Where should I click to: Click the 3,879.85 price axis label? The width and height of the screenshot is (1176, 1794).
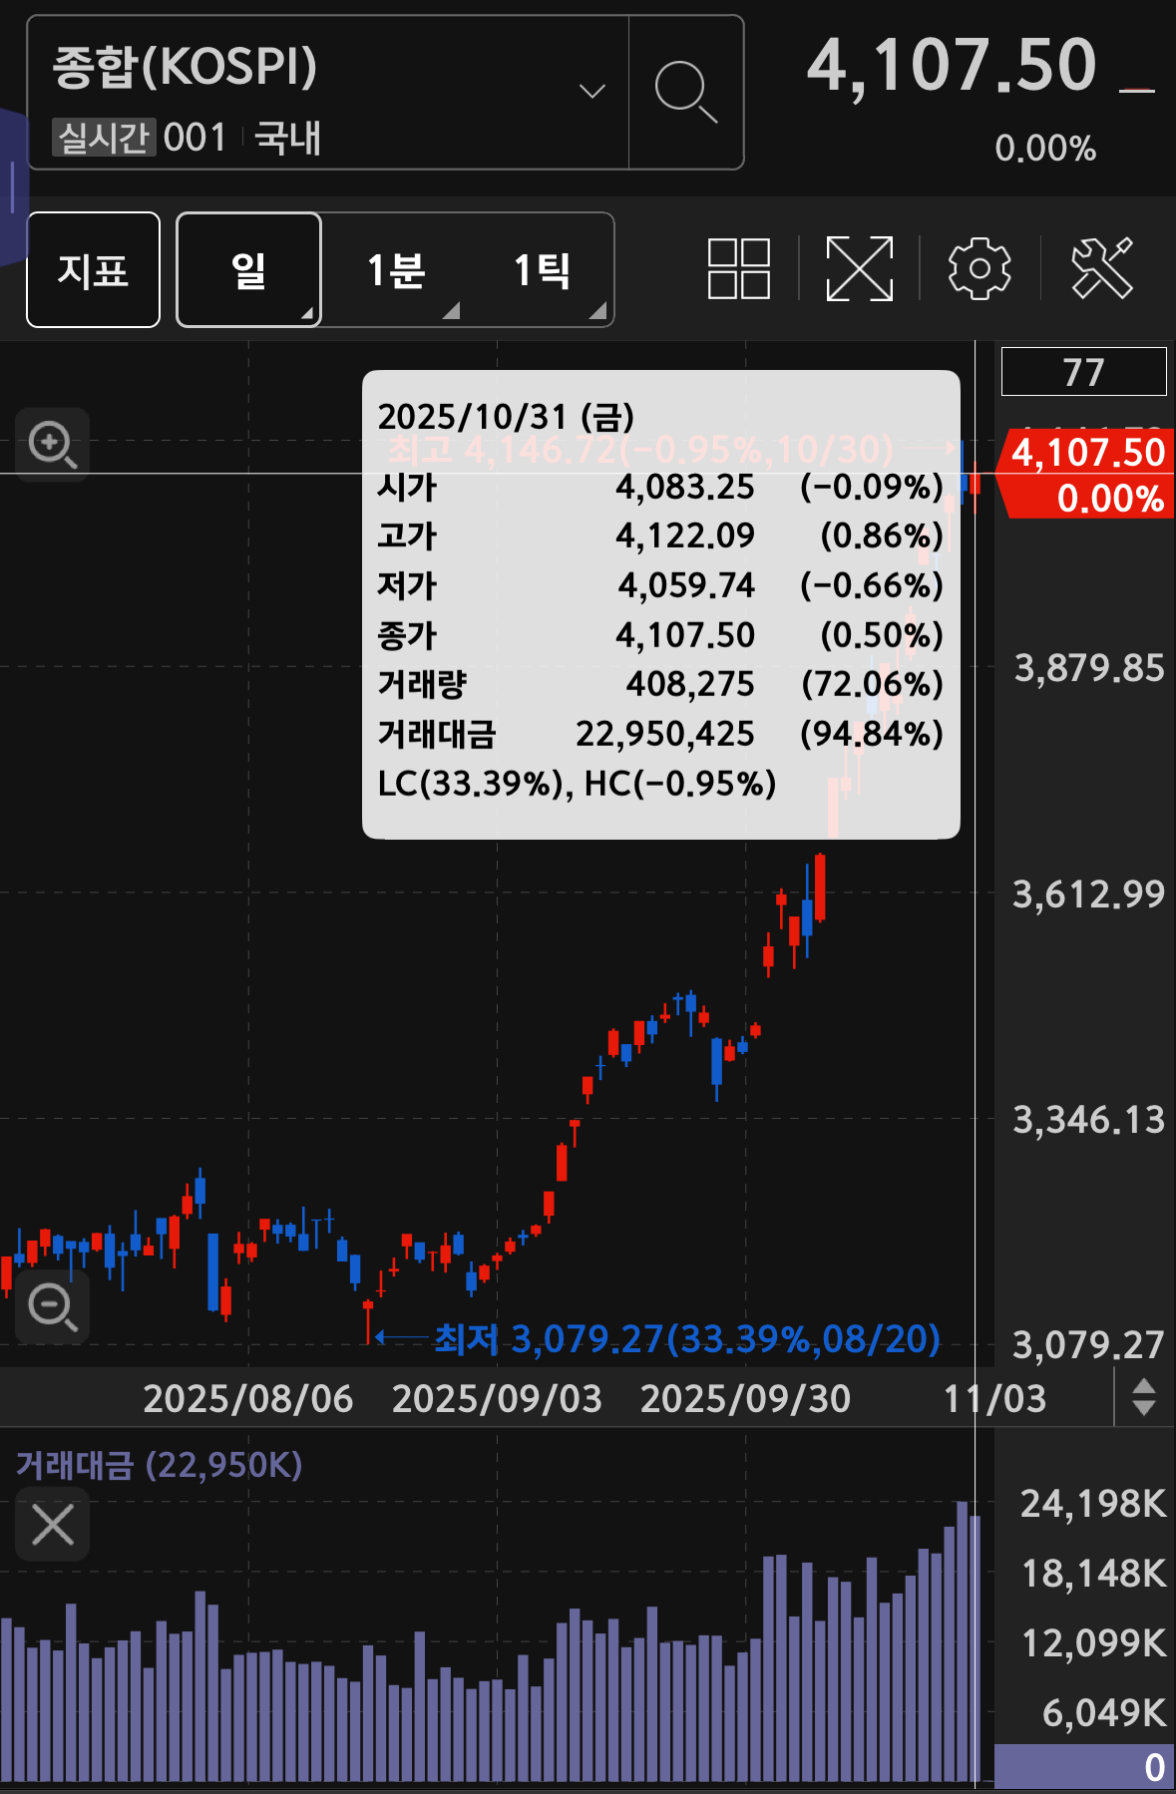tap(1088, 668)
